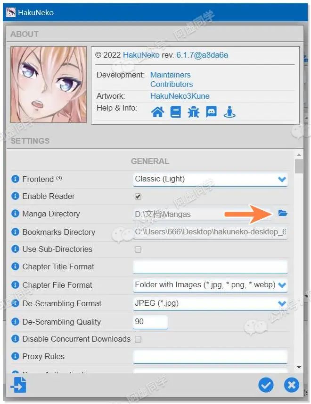Click the info icon next to Manga Directory

tap(15, 214)
